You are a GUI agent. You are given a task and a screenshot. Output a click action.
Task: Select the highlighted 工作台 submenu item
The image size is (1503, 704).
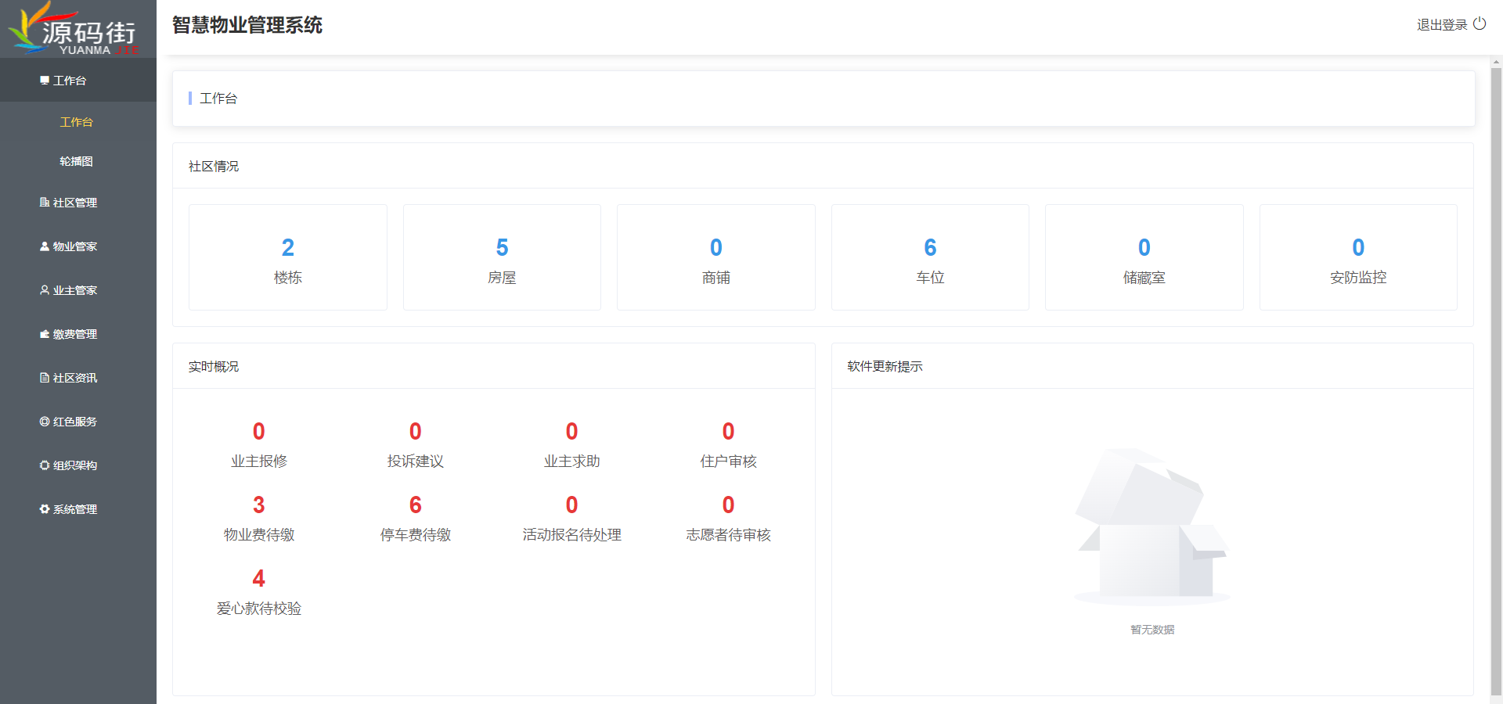pos(77,122)
